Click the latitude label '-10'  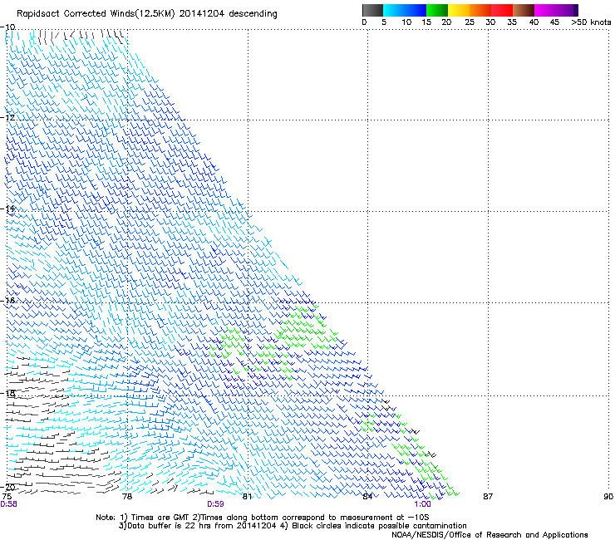click(x=7, y=27)
